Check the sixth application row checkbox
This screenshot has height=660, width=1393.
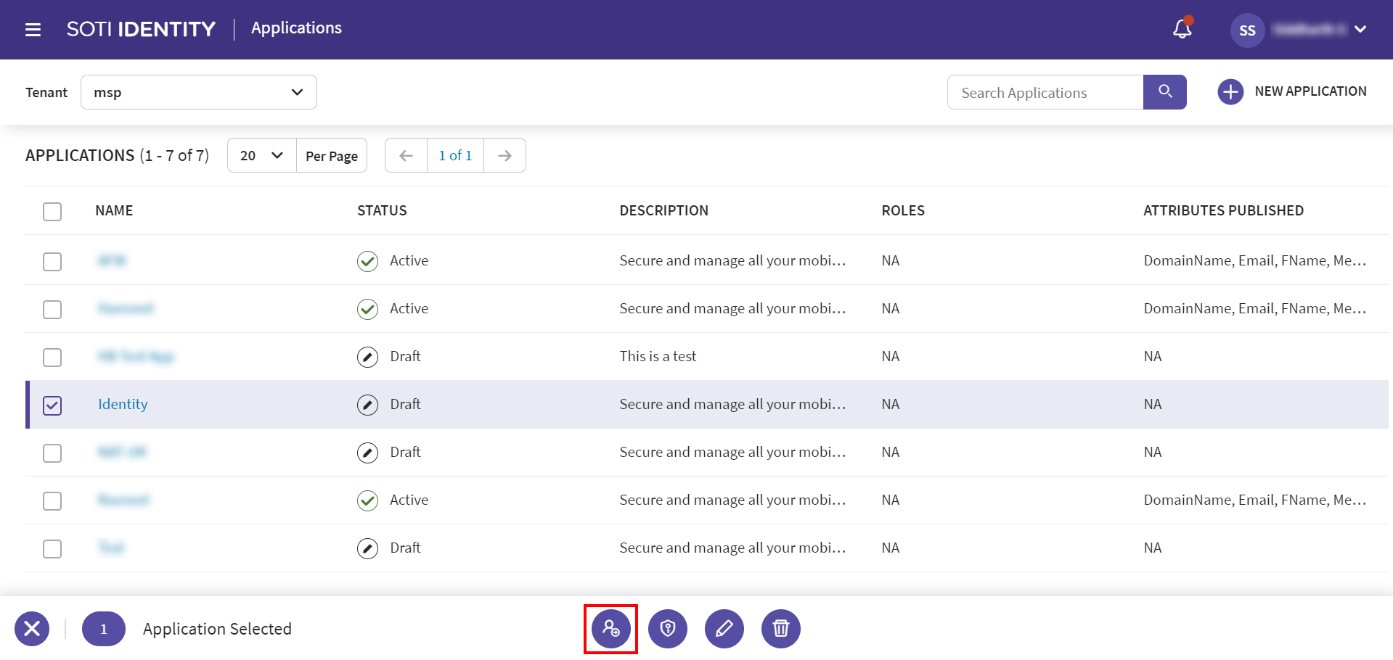[x=52, y=500]
